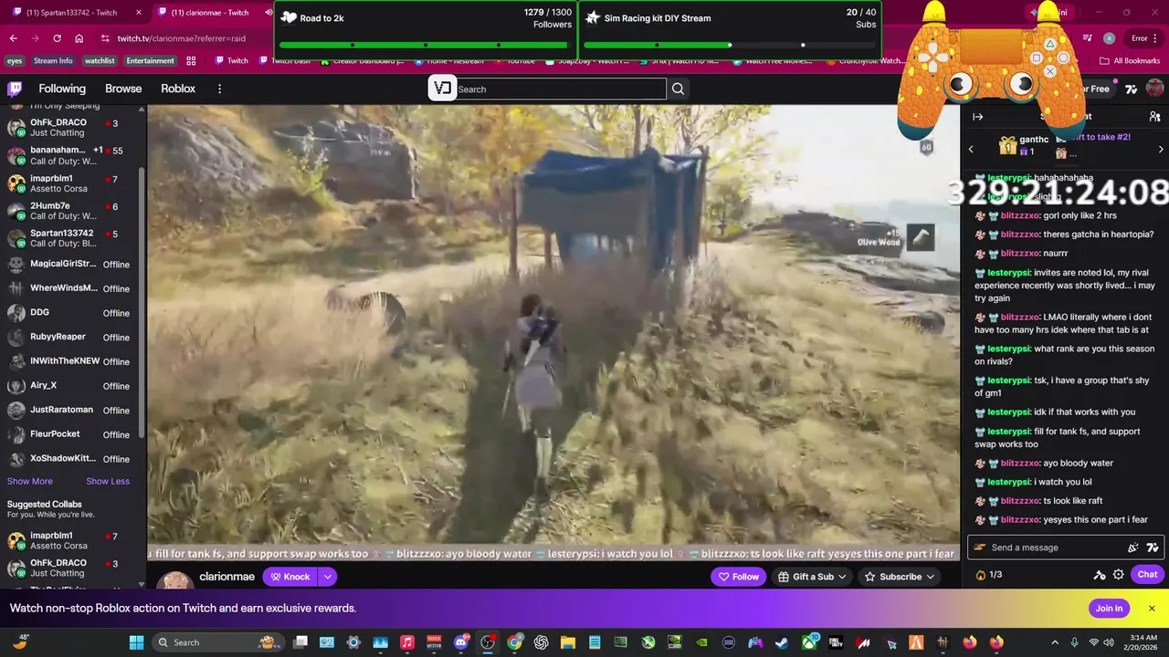Open offline channel FleurPocket
The height and width of the screenshot is (657, 1169).
pyautogui.click(x=73, y=434)
